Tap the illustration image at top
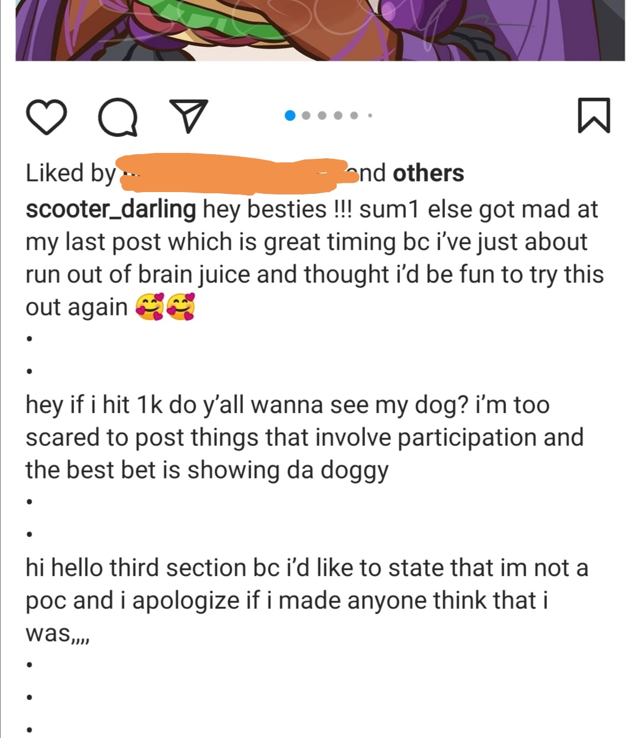Image resolution: width=640 pixels, height=738 pixels. (x=320, y=30)
